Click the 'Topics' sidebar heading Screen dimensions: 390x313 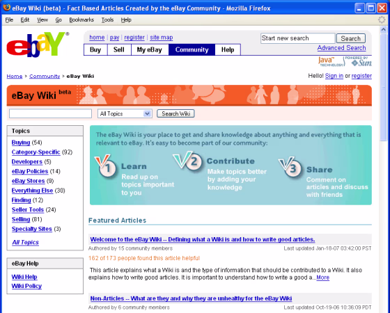click(21, 131)
